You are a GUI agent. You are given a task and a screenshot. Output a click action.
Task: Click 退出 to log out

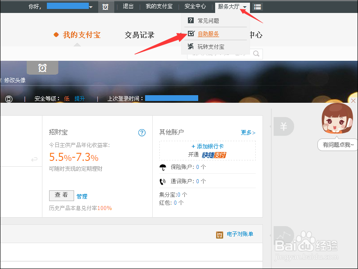pos(128,6)
